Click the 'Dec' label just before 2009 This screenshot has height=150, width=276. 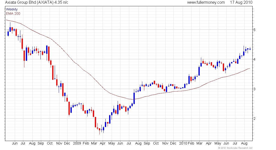click(x=67, y=143)
